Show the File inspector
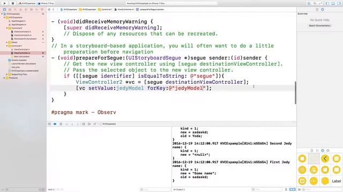The width and height of the screenshot is (343, 192). point(317,10)
